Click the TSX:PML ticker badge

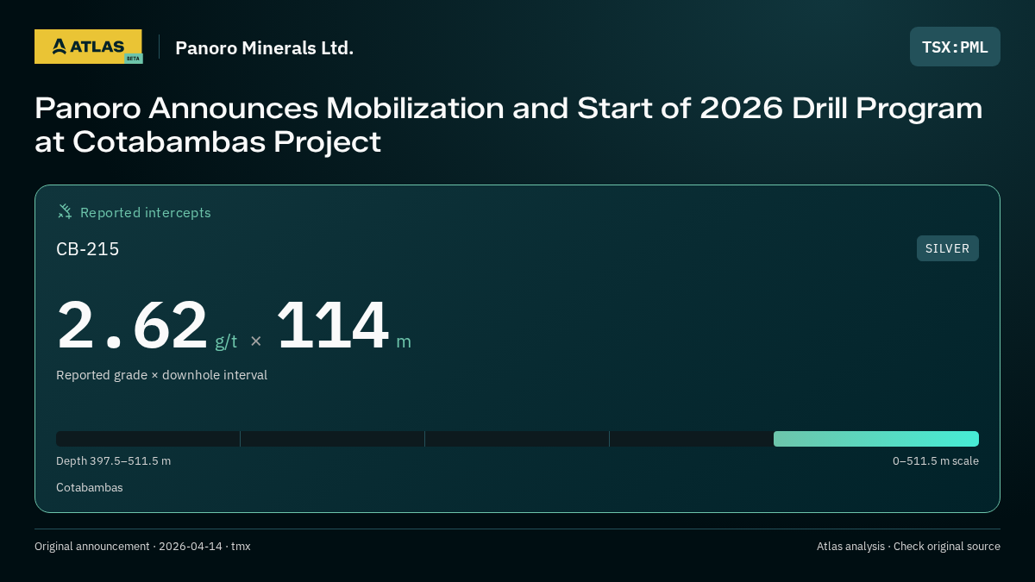click(x=955, y=47)
